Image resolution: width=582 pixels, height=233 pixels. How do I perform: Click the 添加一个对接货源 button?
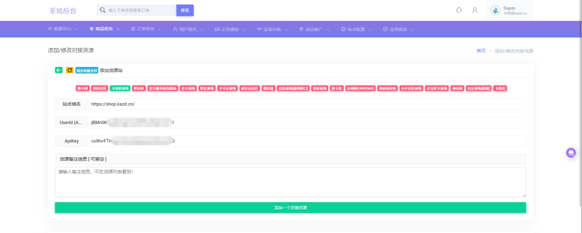pyautogui.click(x=290, y=208)
